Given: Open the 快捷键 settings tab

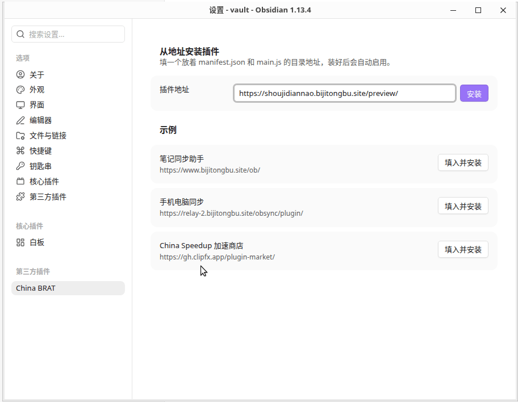Looking at the screenshot, I should point(68,150).
